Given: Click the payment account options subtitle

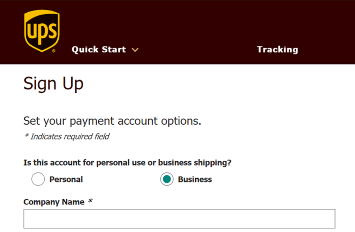Looking at the screenshot, I should (112, 121).
